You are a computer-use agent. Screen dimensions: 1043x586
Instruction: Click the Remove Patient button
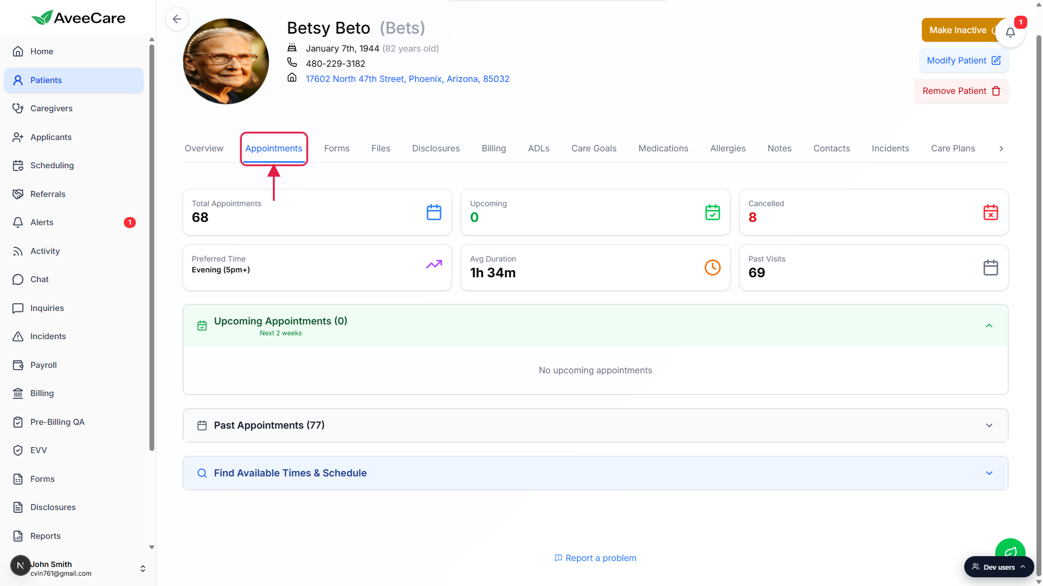point(962,91)
